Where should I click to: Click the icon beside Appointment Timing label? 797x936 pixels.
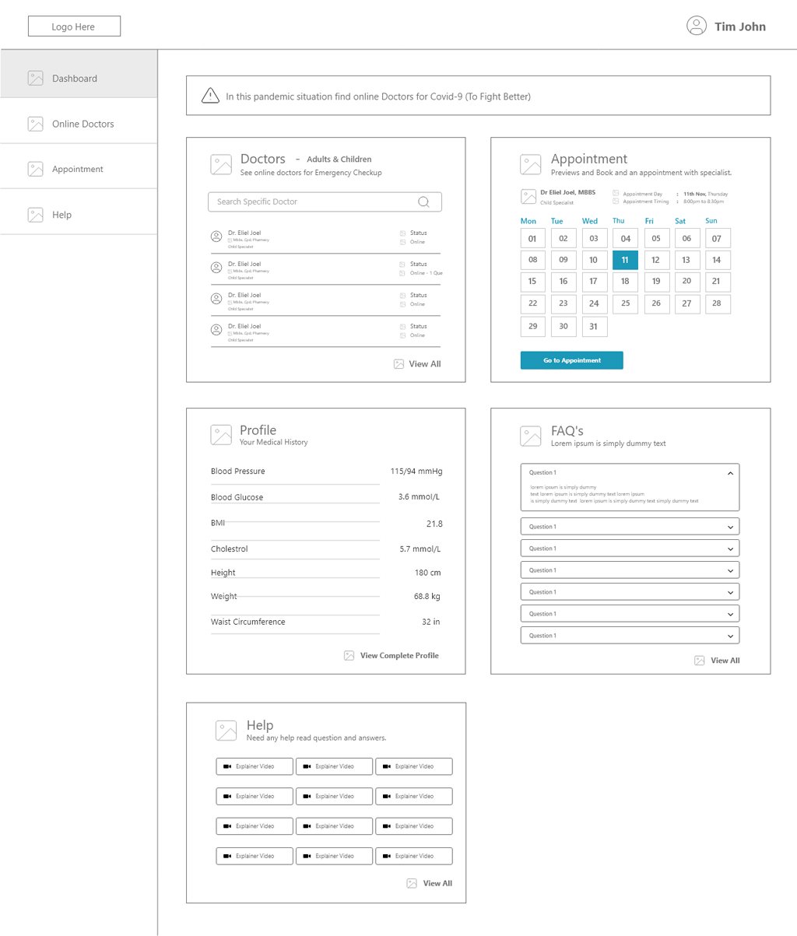pos(616,202)
